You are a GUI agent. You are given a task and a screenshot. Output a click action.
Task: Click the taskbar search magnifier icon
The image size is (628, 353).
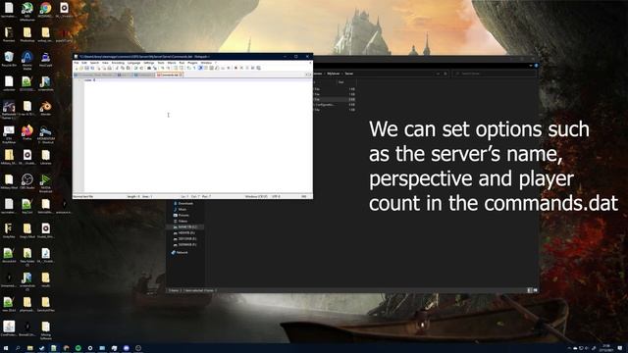pos(18,348)
